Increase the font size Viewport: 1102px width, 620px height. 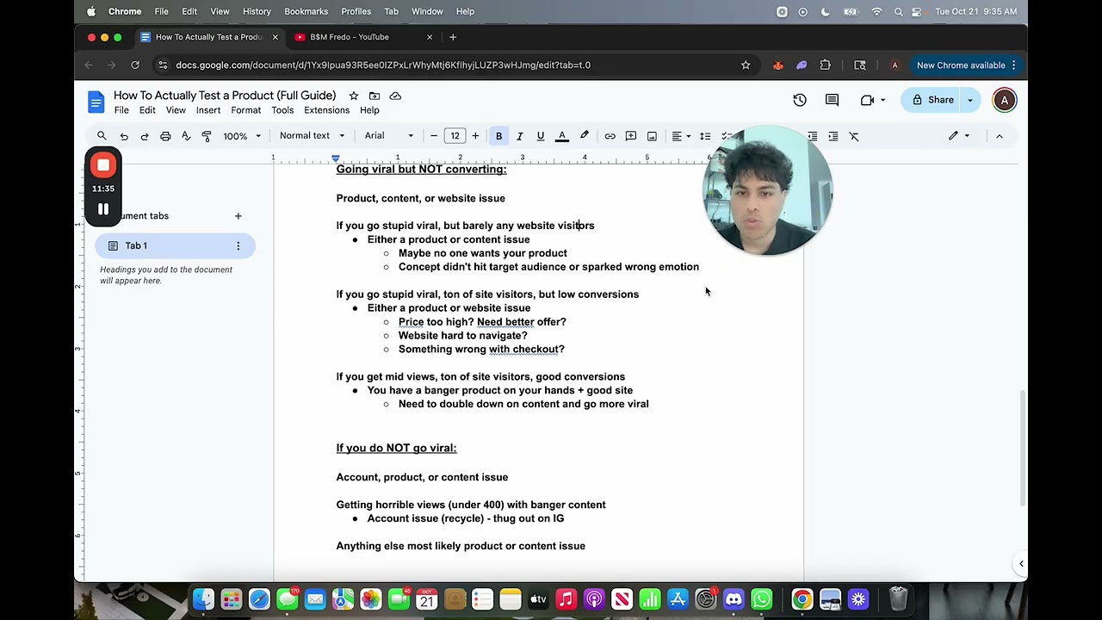475,136
